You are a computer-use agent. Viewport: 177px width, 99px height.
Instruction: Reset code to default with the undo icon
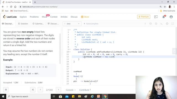pos(156,24)
